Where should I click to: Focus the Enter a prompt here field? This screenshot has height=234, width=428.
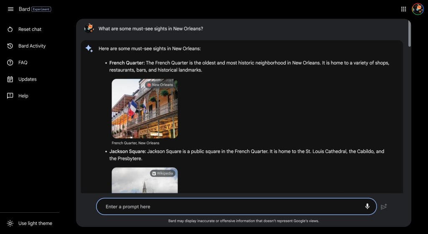(230, 206)
